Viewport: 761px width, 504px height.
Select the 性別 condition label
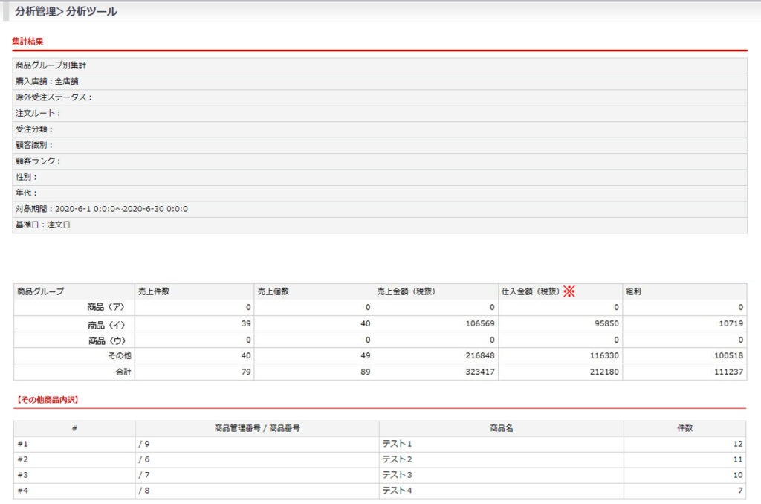click(26, 177)
